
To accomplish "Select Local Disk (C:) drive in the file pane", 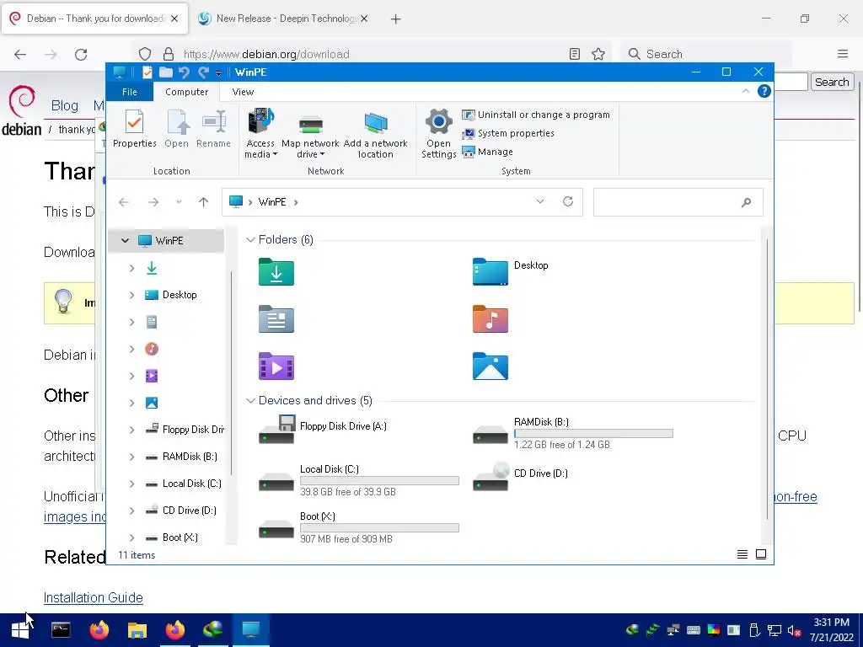I will tap(358, 480).
